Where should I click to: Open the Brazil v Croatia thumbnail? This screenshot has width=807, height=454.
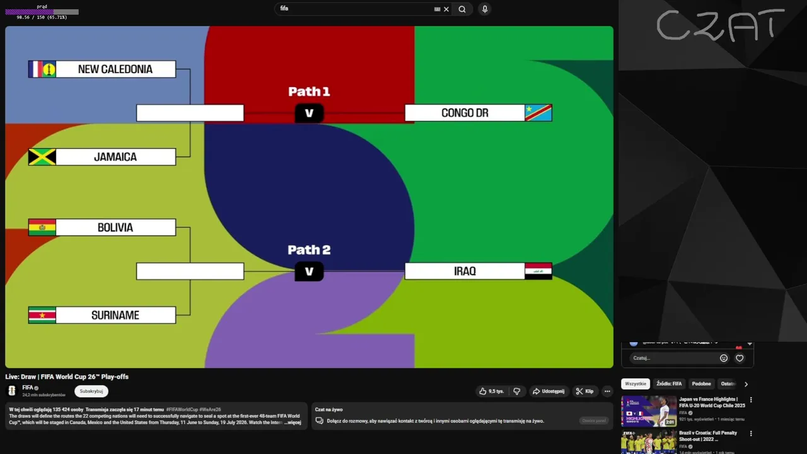(x=649, y=442)
